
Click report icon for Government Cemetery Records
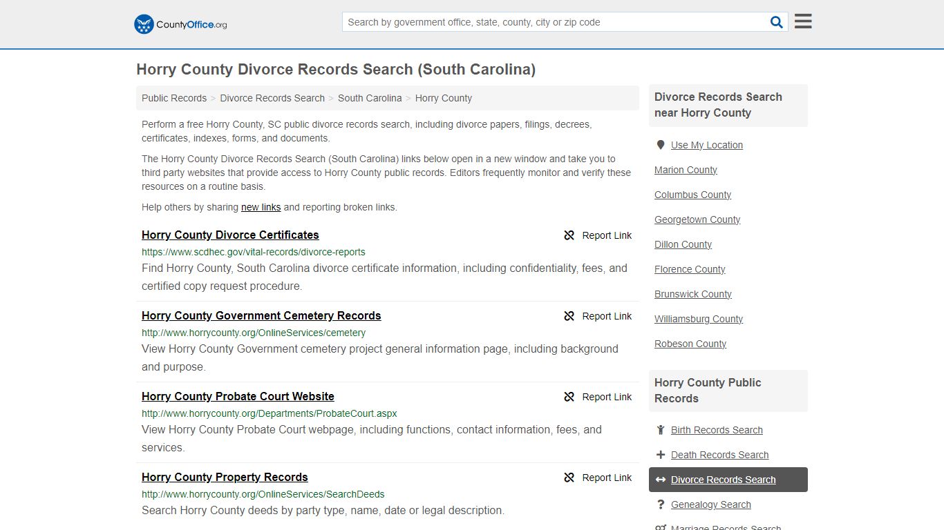(x=569, y=316)
